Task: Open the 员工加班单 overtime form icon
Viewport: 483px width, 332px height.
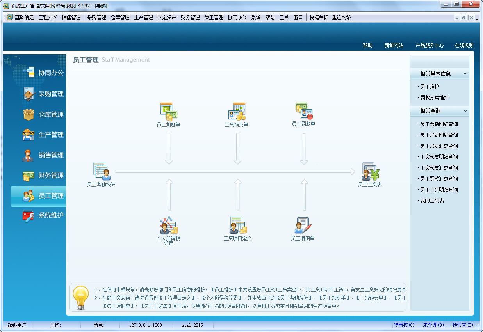Action: point(169,112)
